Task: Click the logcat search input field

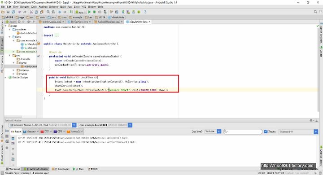Action: tap(243, 131)
